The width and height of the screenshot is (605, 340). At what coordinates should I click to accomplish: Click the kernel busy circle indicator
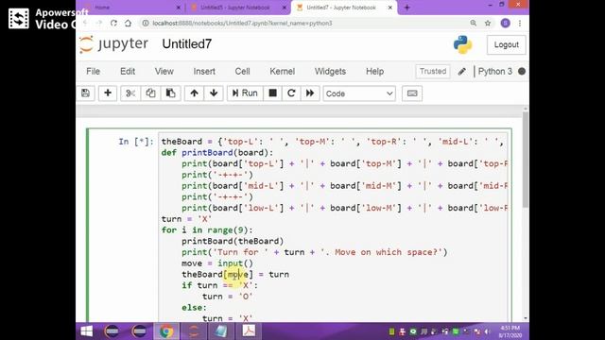(x=522, y=72)
